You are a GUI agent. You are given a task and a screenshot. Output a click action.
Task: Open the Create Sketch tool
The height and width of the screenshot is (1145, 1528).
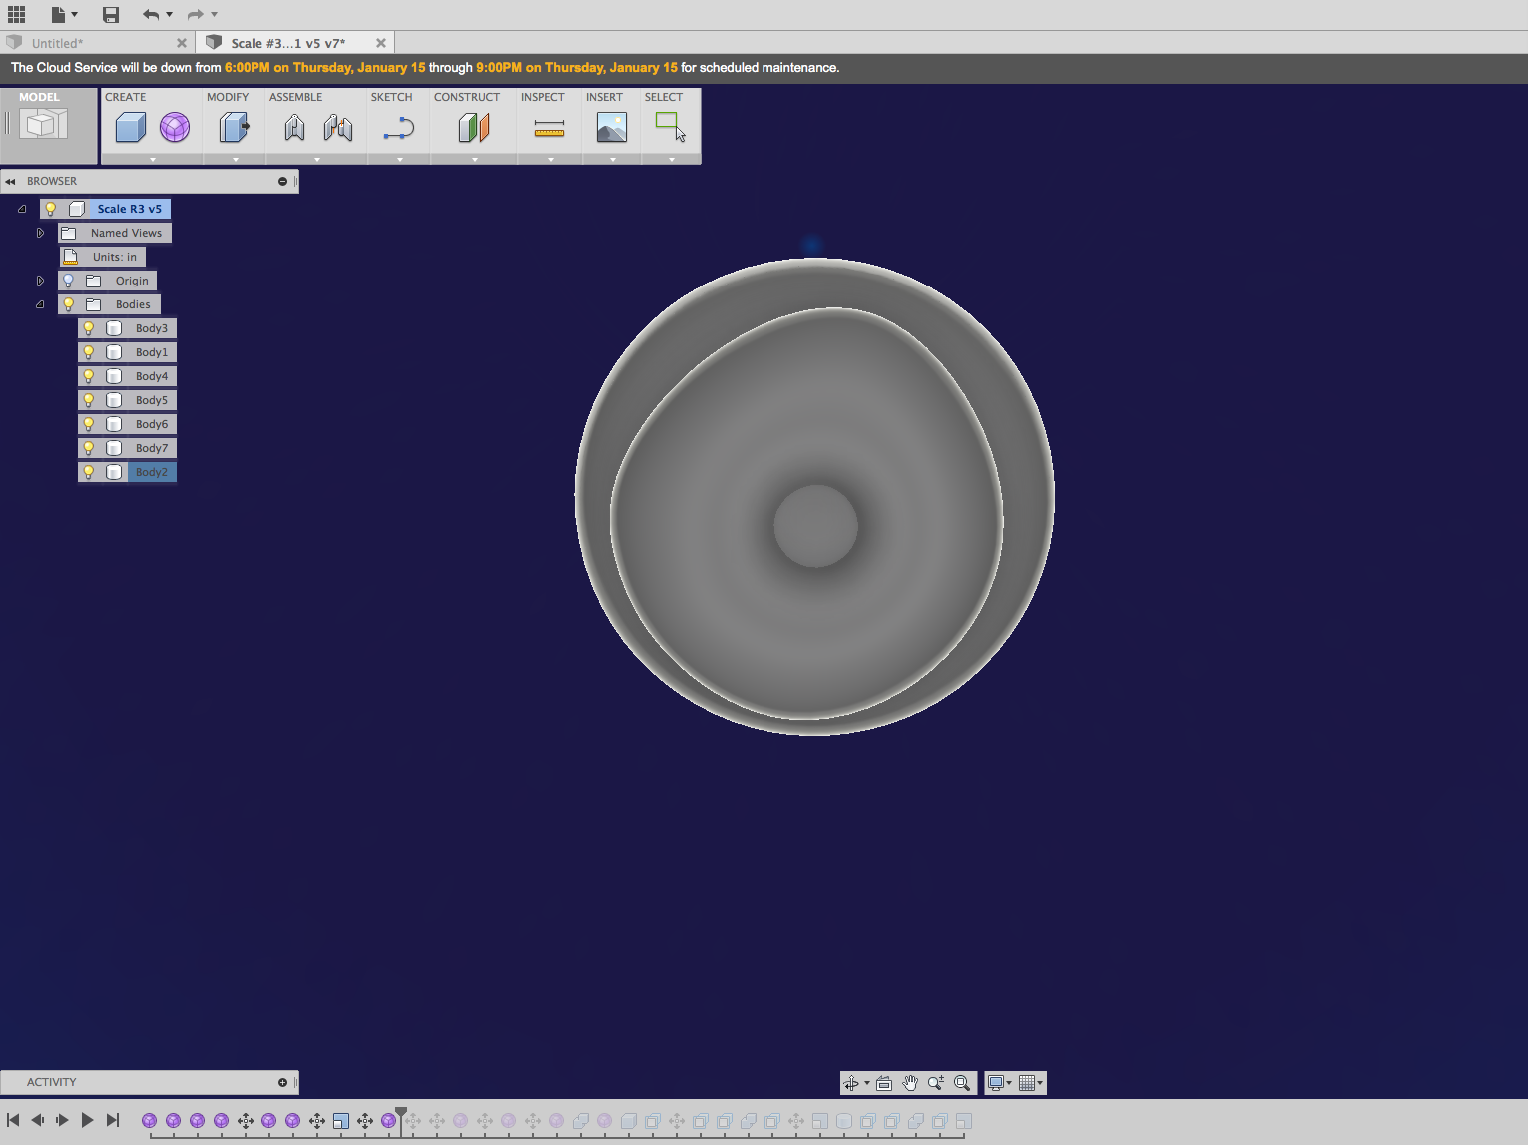click(397, 128)
